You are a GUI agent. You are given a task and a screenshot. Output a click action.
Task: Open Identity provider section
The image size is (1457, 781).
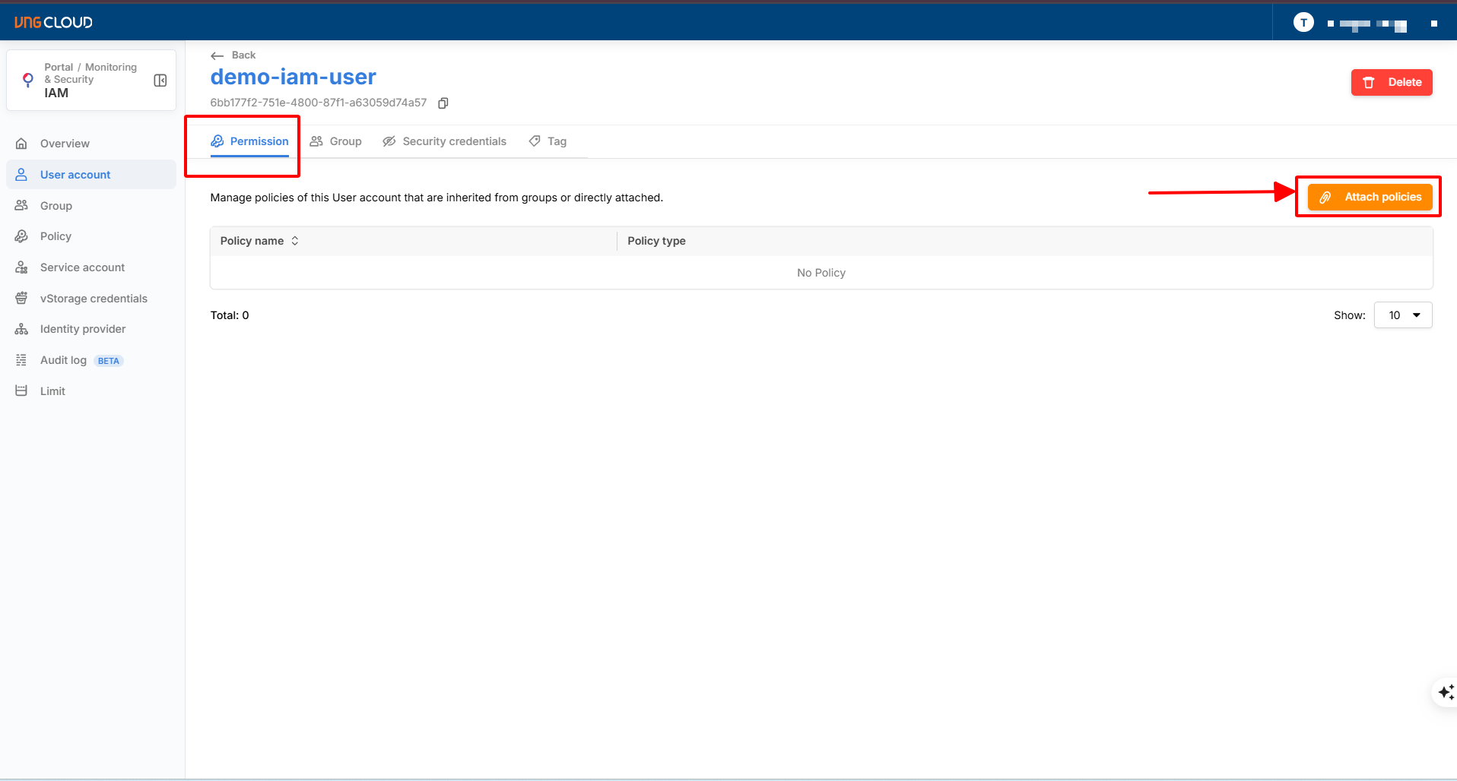(x=83, y=329)
